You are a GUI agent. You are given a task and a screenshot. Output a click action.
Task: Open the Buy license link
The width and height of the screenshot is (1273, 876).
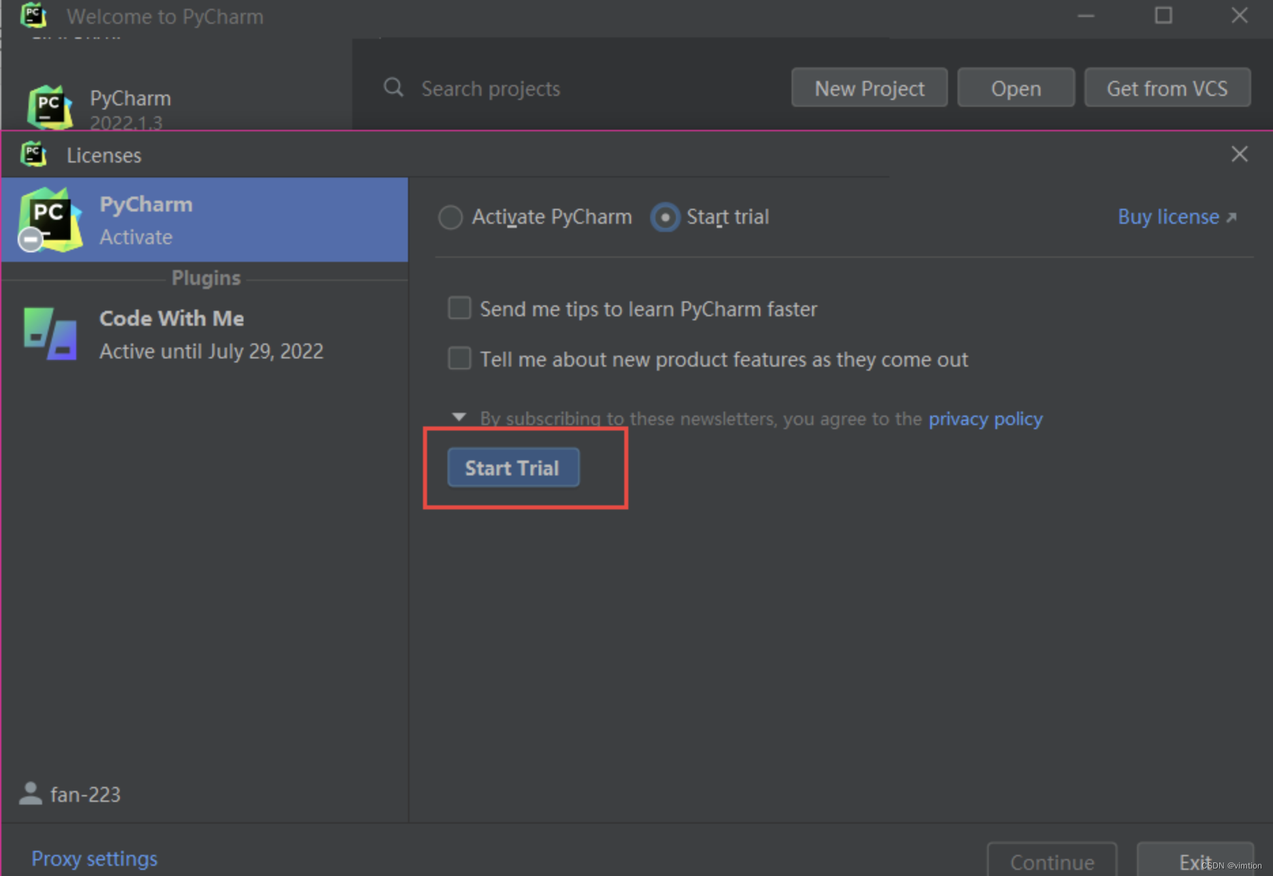(1168, 217)
